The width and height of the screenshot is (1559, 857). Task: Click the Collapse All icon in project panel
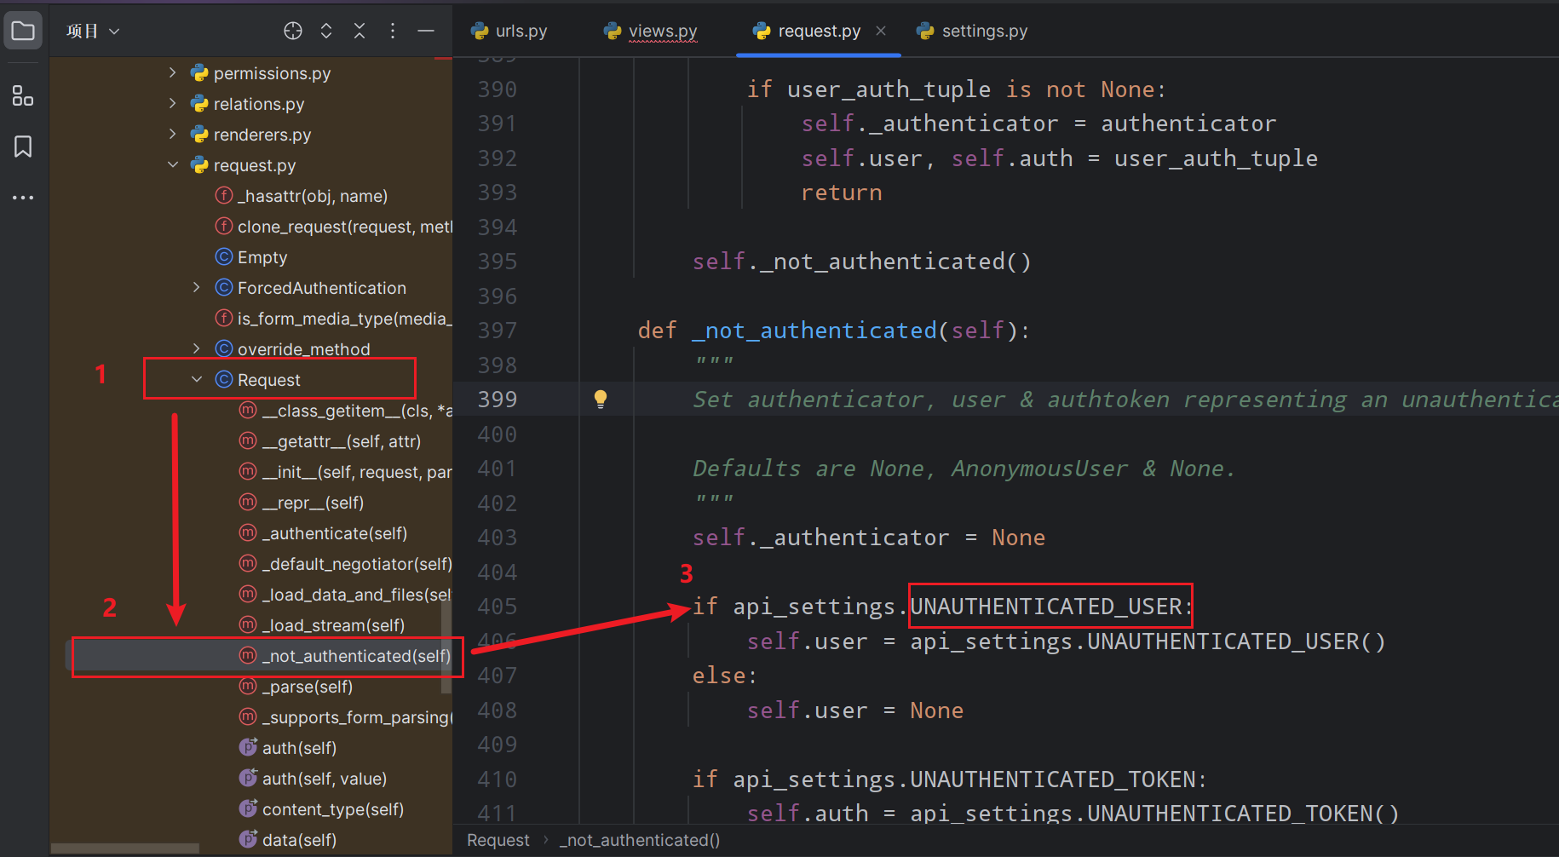pos(360,32)
